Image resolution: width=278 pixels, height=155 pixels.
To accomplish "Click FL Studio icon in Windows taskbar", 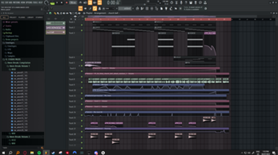I will click(x=46, y=153).
